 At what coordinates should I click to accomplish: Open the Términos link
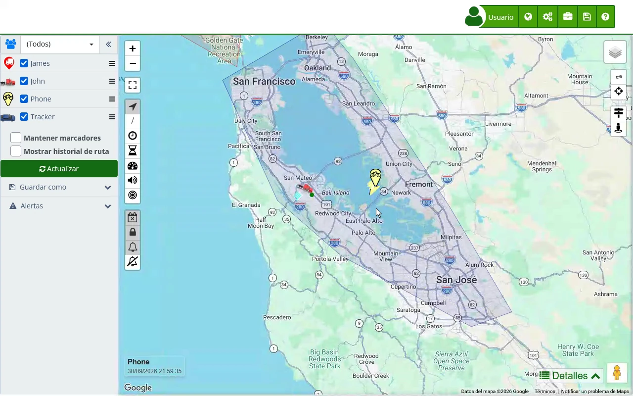[x=545, y=392]
